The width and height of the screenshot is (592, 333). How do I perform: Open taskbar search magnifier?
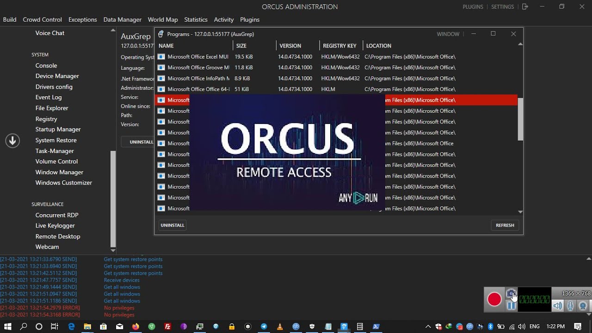[x=24, y=327]
